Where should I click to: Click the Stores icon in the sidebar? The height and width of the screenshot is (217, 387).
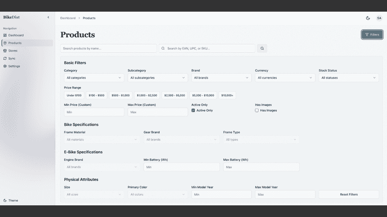coord(5,51)
